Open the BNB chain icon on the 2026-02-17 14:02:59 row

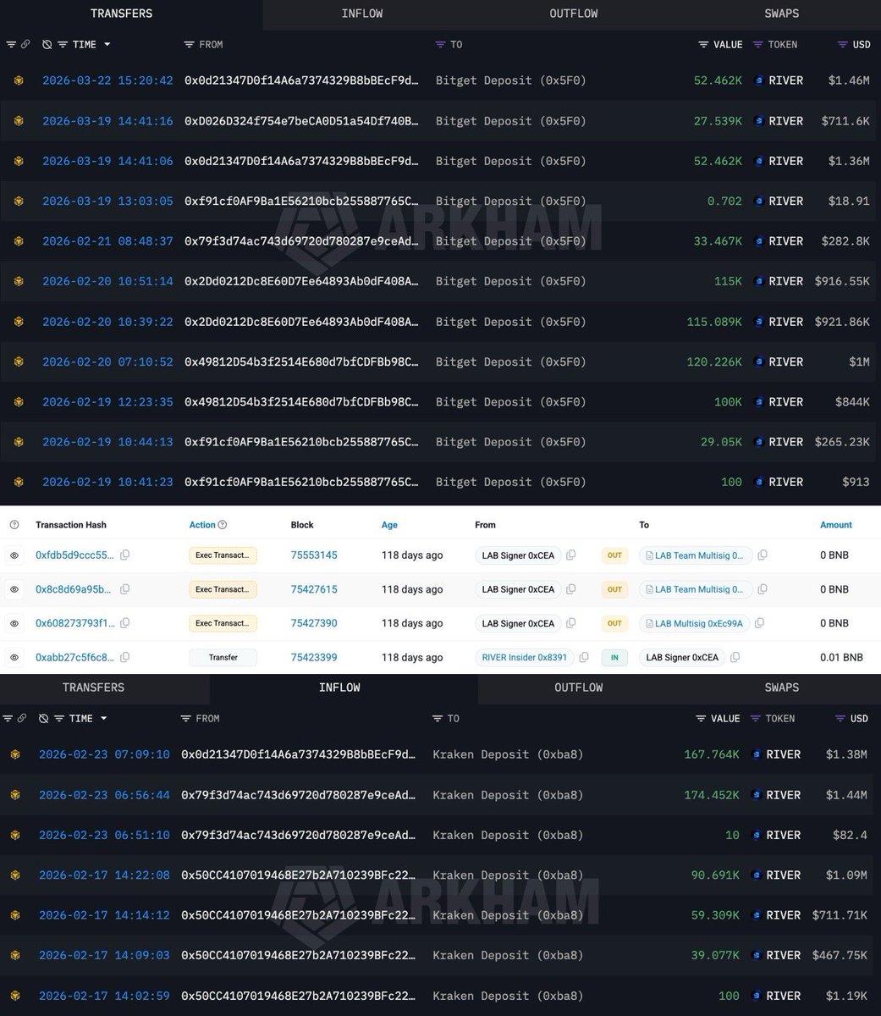(14, 996)
